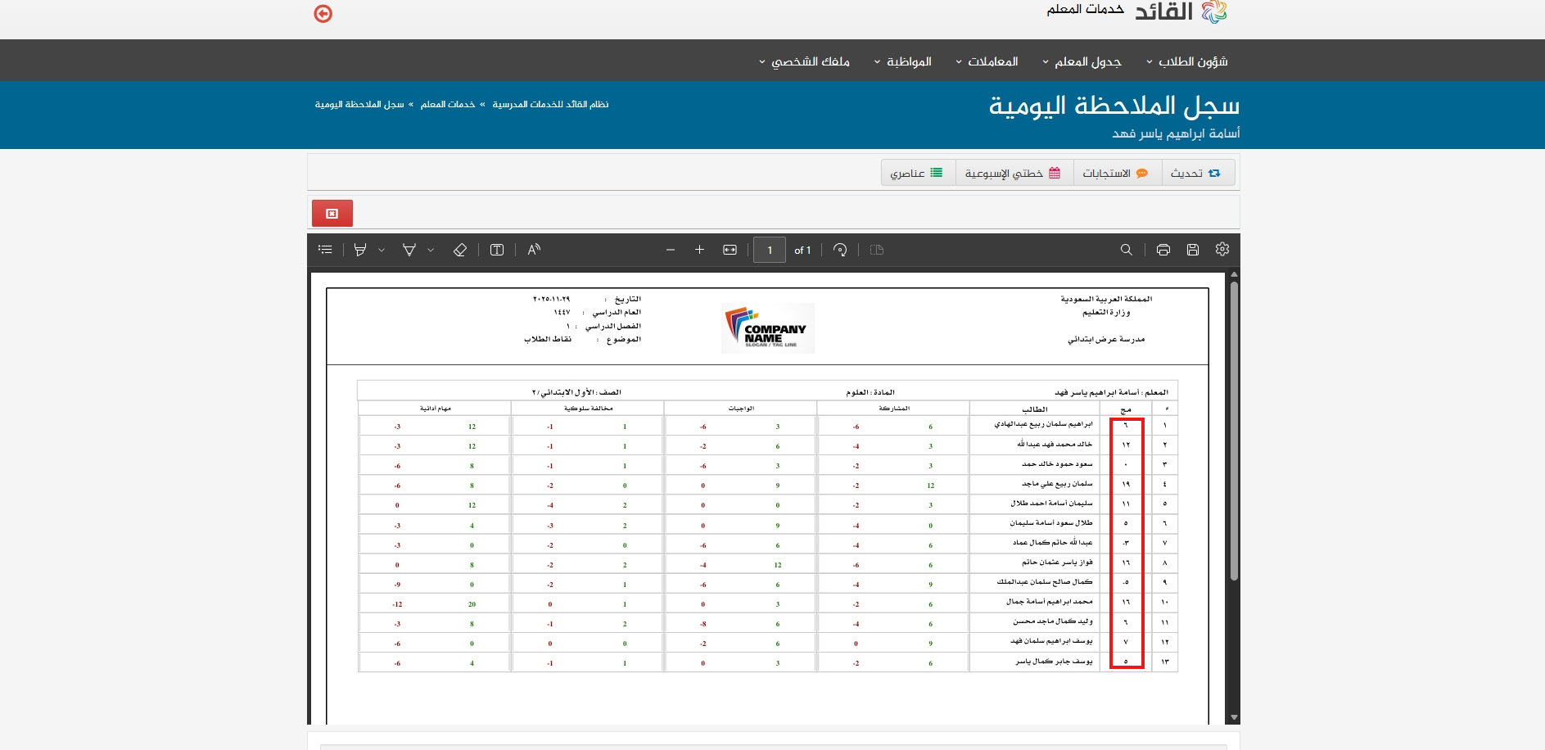Start the read aloud feature
This screenshot has width=1545, height=750.
point(534,250)
